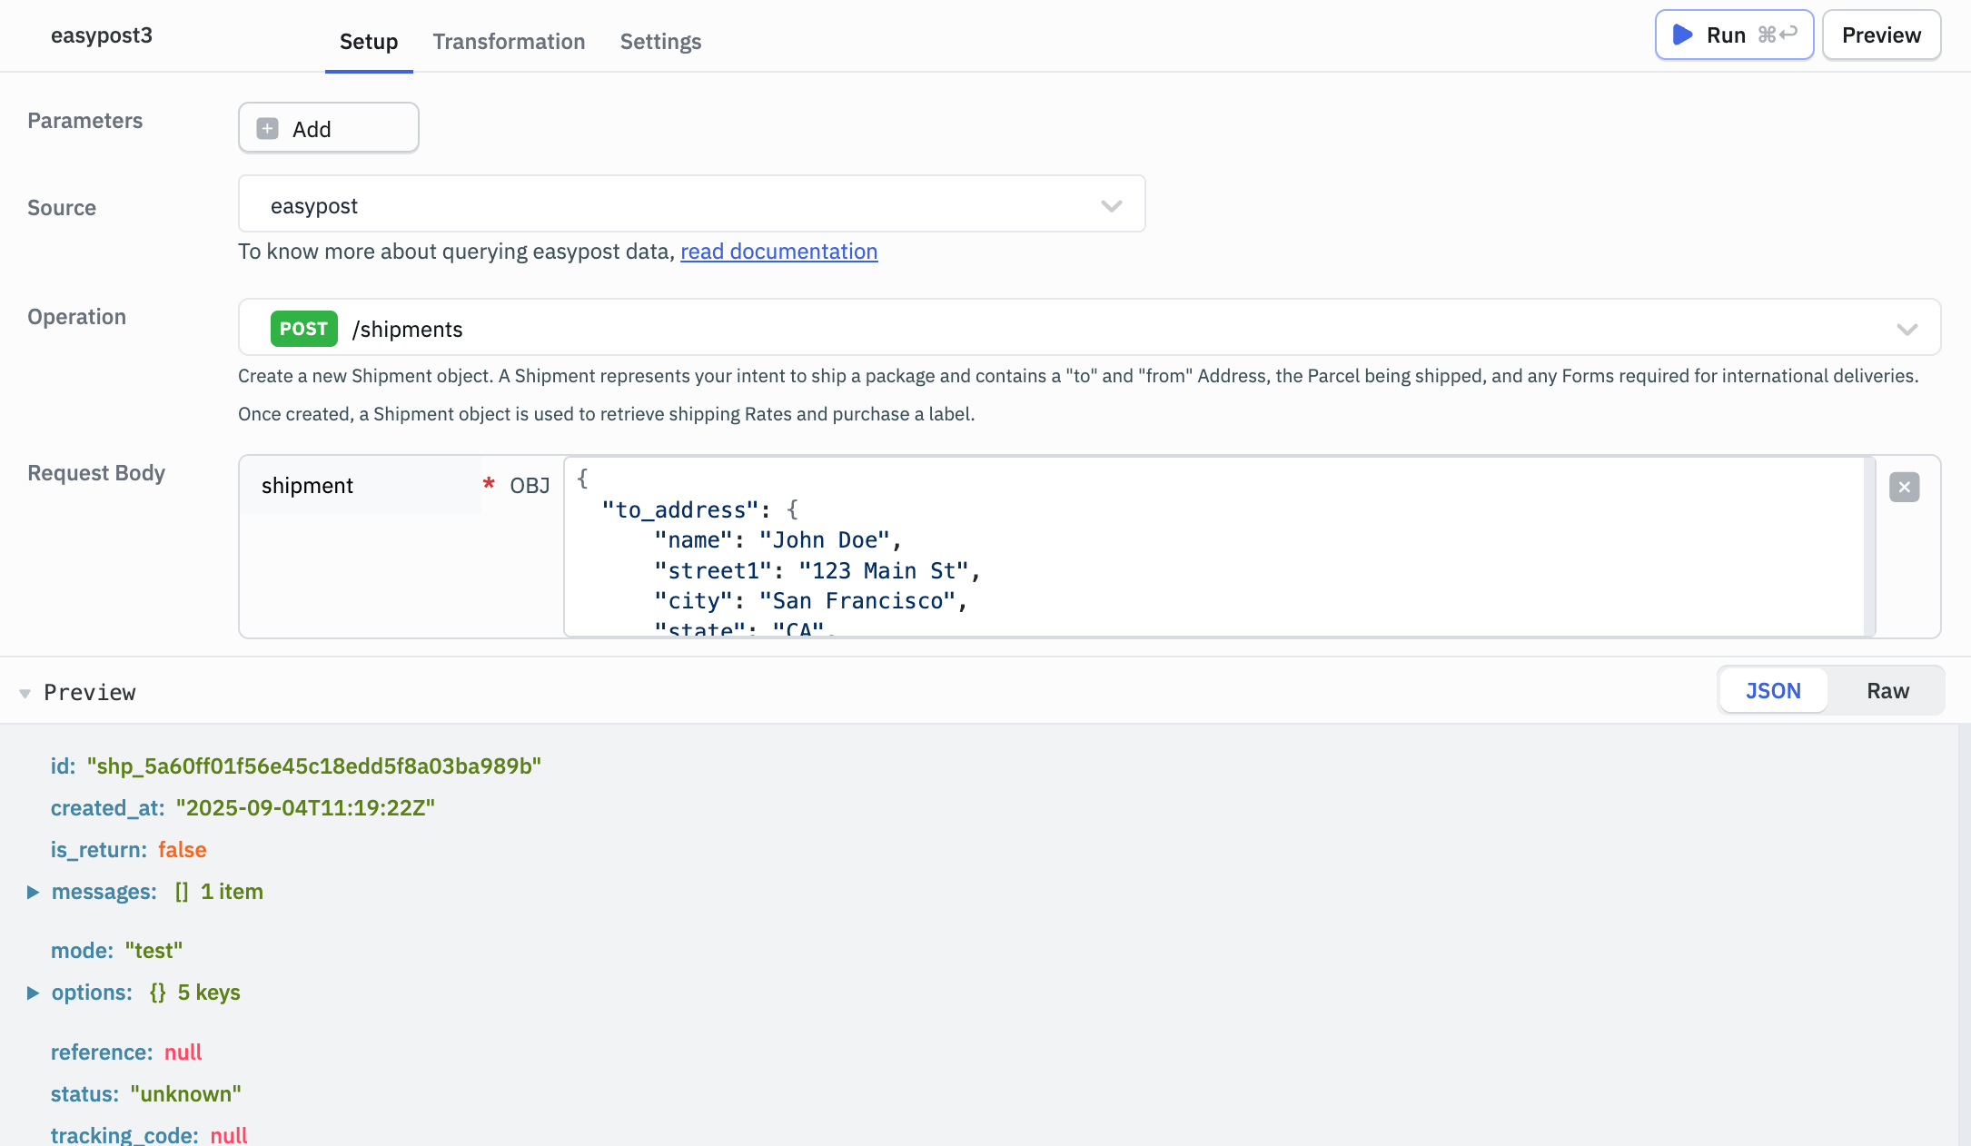Click the plus icon on the Add parameters button
Screen dimensions: 1971x1146
coord(266,128)
